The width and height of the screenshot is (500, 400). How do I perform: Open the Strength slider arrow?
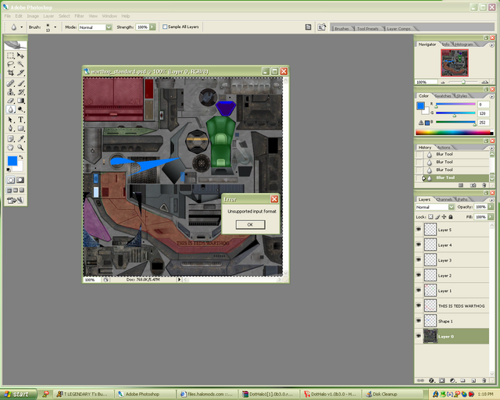tap(152, 27)
